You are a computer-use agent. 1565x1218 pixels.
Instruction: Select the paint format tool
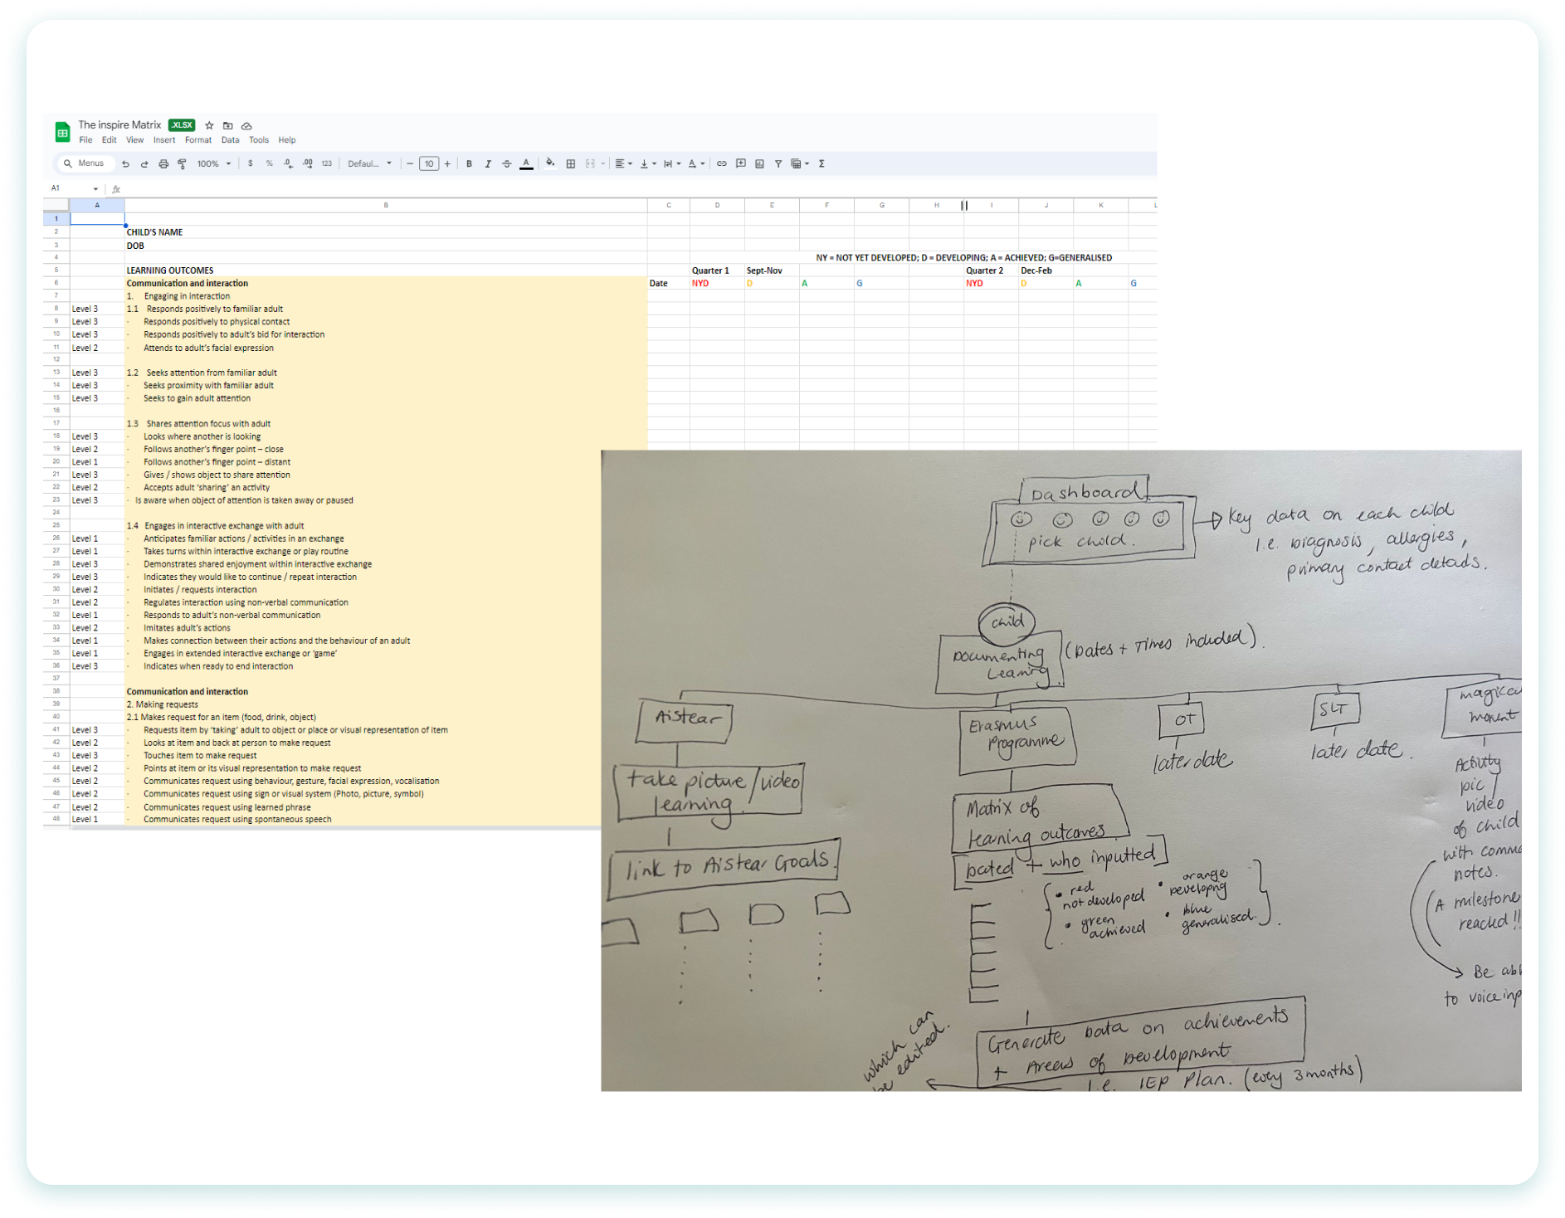point(182,164)
